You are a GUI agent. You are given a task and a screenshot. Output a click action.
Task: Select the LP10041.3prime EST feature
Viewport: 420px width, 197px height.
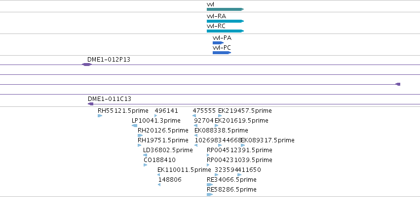tap(134, 126)
